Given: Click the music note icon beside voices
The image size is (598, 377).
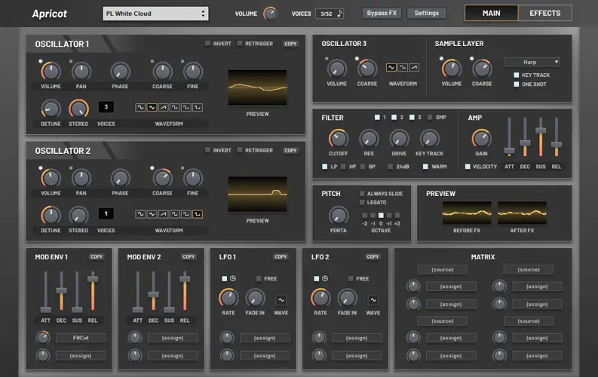Looking at the screenshot, I should (x=339, y=14).
